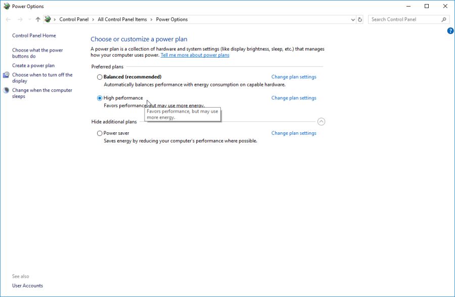455x297 pixels.
Task: Click the Balanced plan description text
Action: point(195,85)
